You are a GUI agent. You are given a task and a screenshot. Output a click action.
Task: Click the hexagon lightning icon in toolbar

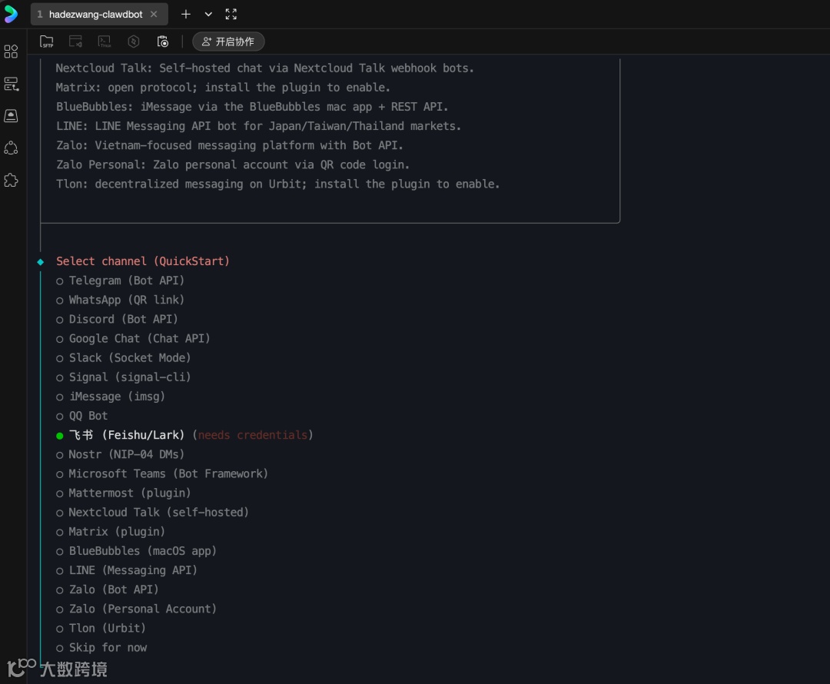[134, 42]
